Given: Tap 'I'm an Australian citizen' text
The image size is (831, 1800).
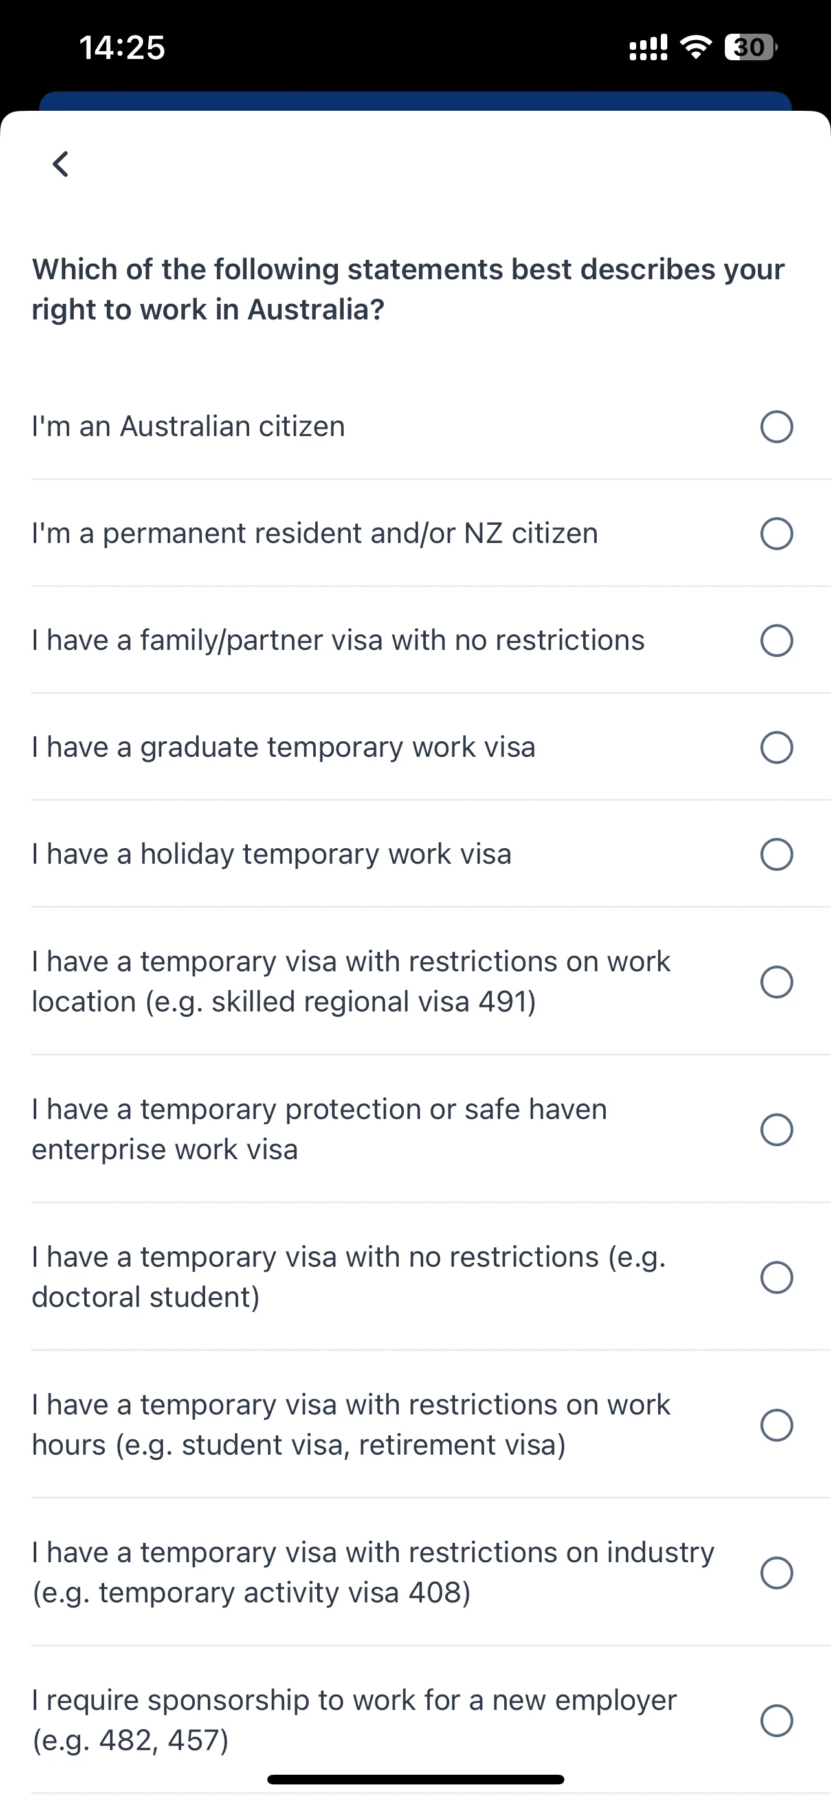Looking at the screenshot, I should (188, 426).
